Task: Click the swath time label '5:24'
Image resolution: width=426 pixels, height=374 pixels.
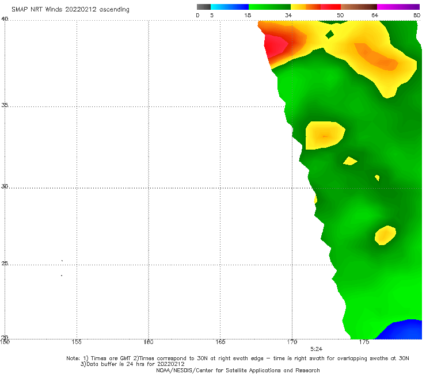Action: click(x=316, y=349)
